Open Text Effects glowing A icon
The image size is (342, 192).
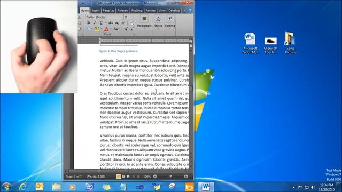point(89,29)
